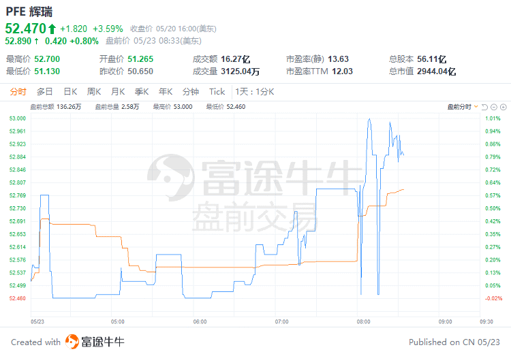
Task: Click the zoom in plus icon
Action: pos(504,107)
